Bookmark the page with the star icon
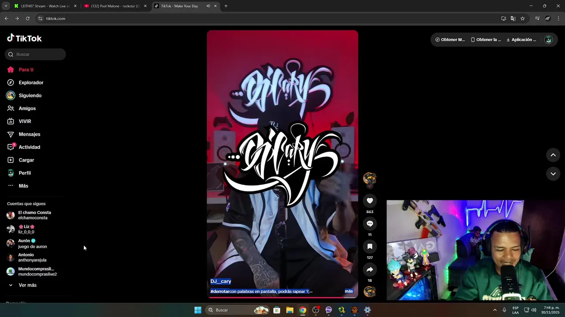The height and width of the screenshot is (317, 565). coord(523,18)
